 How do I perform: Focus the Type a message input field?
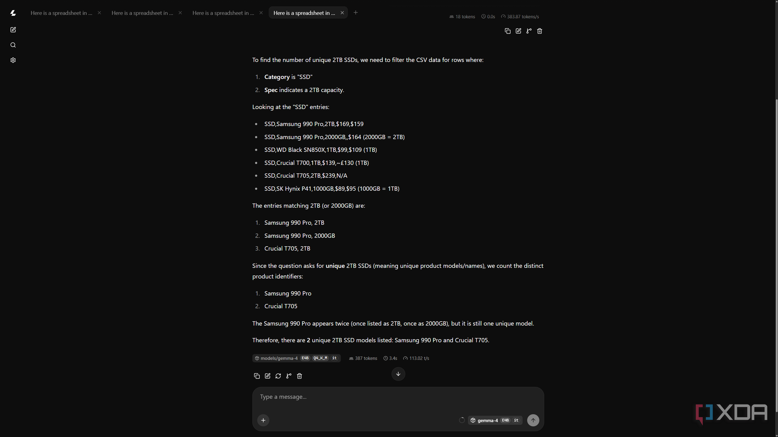(x=398, y=397)
